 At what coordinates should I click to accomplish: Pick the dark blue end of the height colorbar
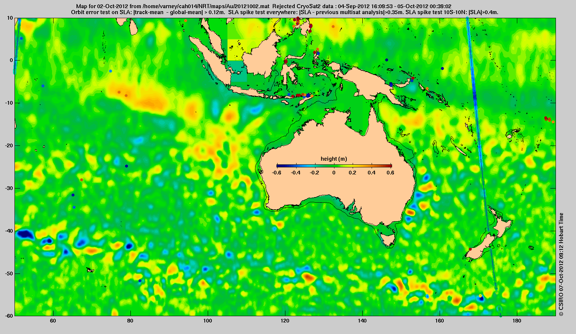[278, 166]
